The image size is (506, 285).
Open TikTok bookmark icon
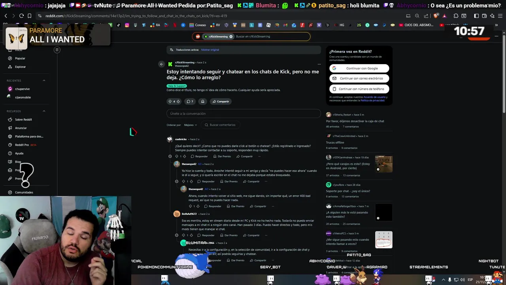click(118, 25)
